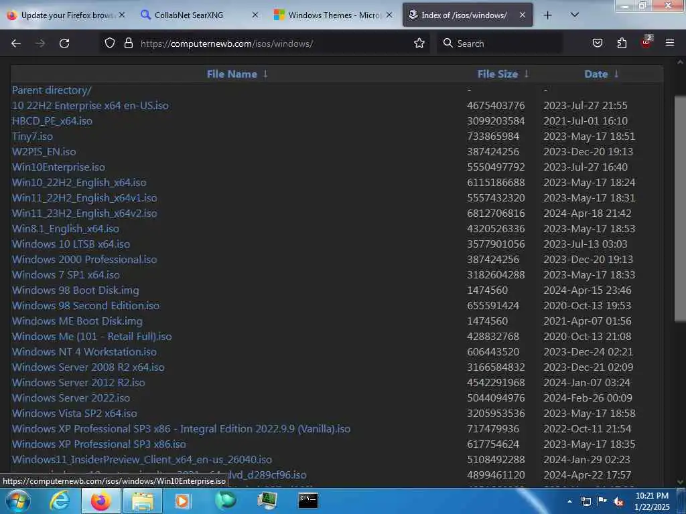Click the forward navigation arrow

[x=40, y=44]
